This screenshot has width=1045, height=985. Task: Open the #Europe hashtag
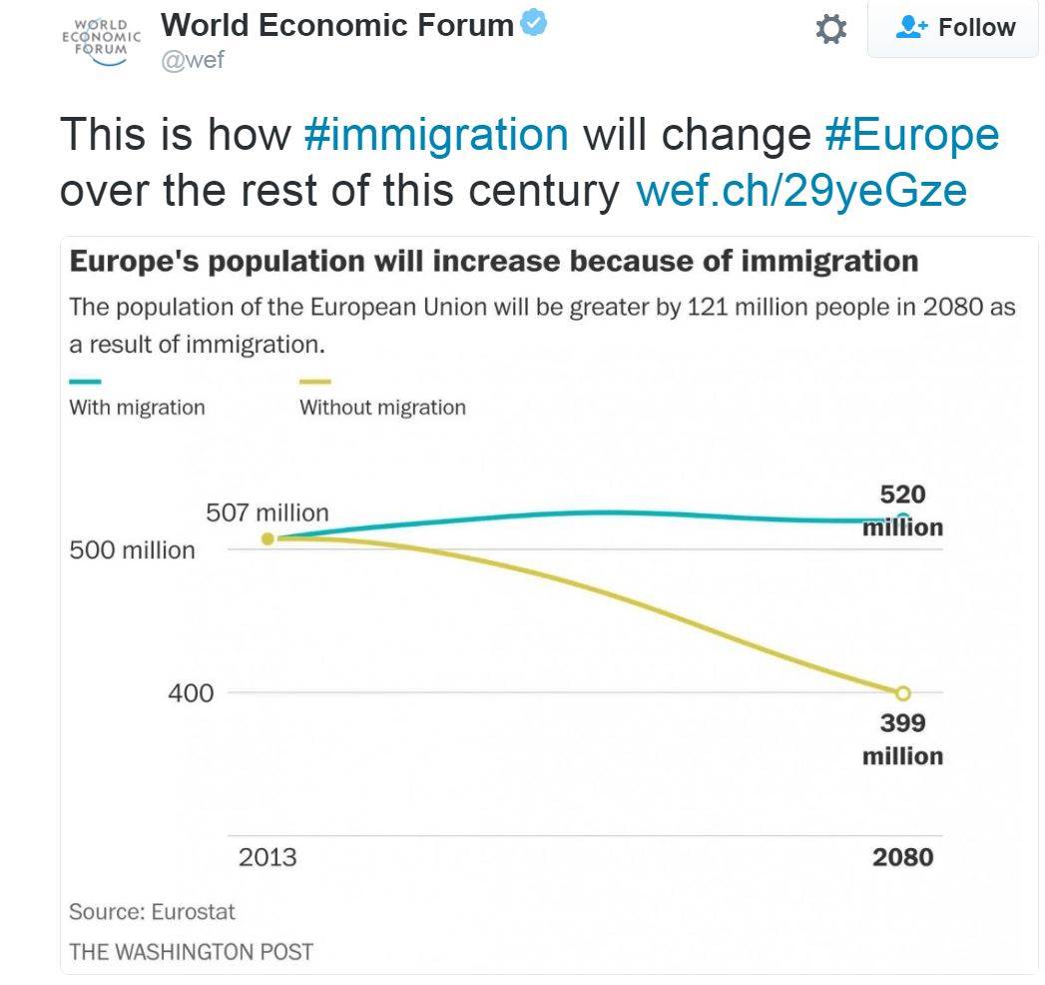[x=911, y=134]
